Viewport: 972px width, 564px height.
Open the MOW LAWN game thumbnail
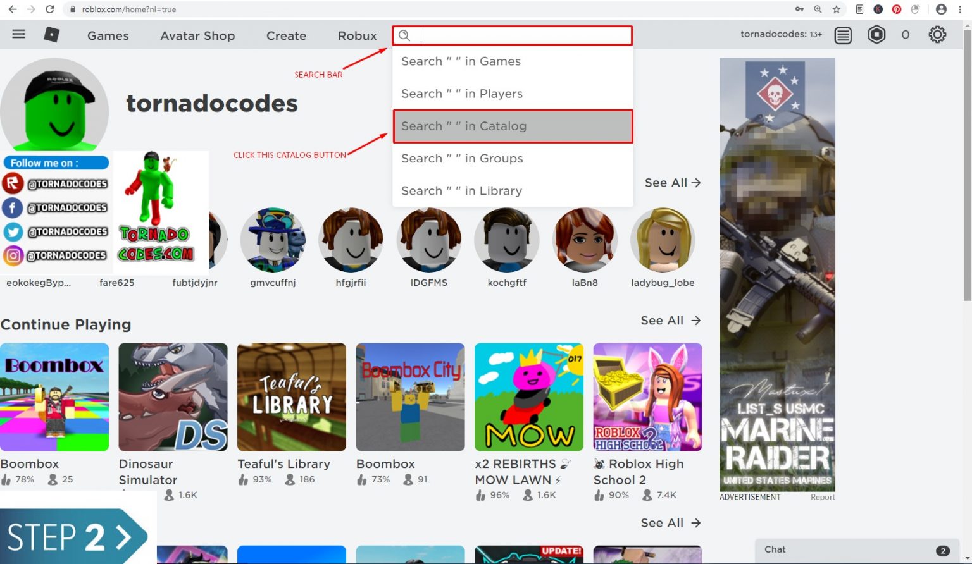tap(529, 397)
